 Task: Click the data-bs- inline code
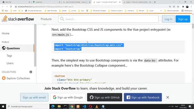coord(150,61)
